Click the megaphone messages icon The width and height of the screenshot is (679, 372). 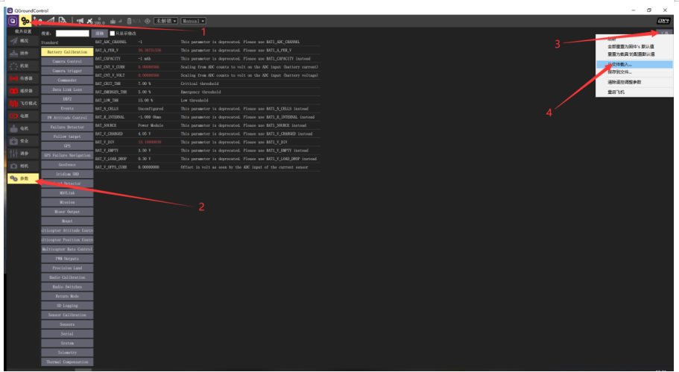[80, 21]
